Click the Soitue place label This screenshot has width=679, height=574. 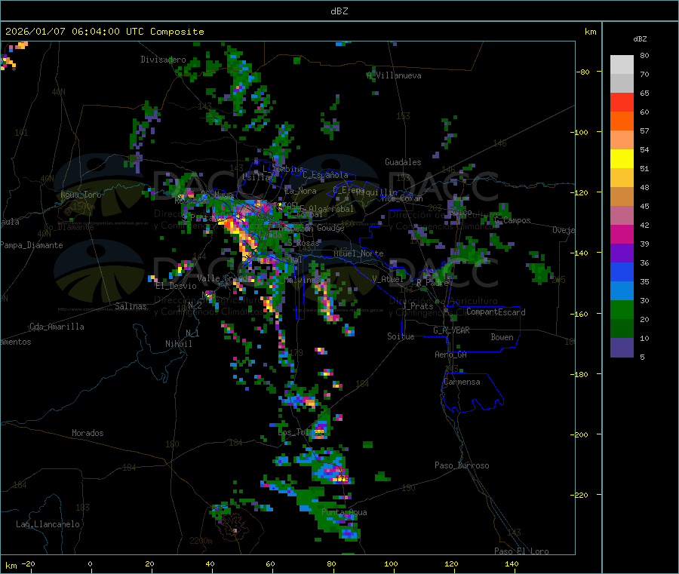[401, 336]
